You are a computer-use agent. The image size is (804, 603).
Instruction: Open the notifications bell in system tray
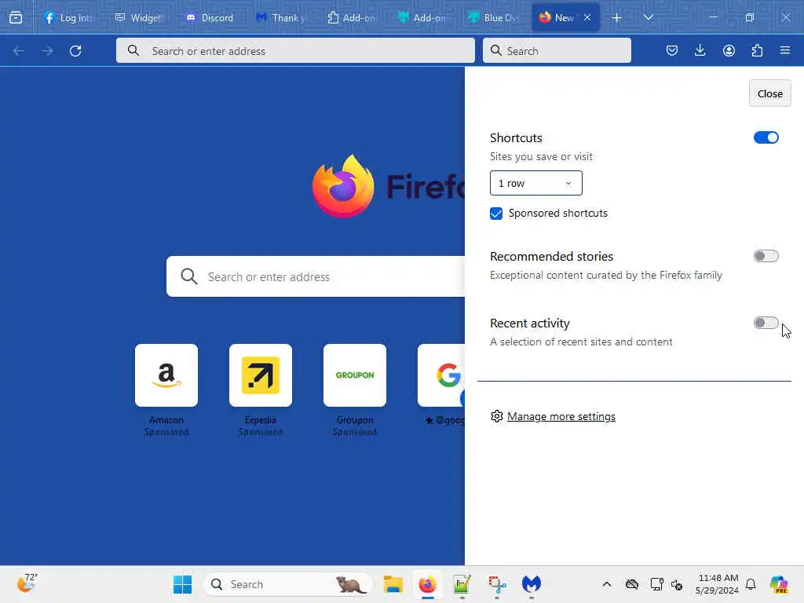(751, 584)
